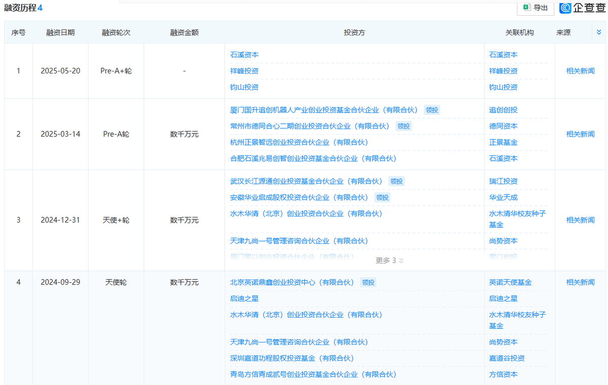Export the financing table via 导出 button

coord(535,8)
